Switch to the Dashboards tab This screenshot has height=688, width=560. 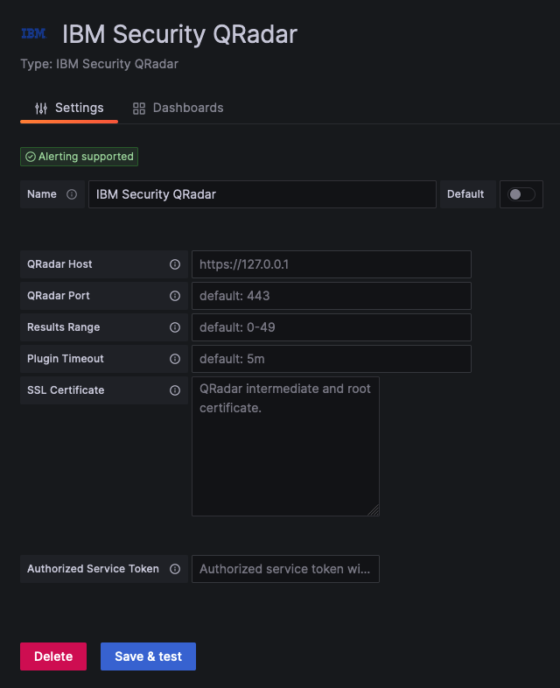(x=178, y=108)
